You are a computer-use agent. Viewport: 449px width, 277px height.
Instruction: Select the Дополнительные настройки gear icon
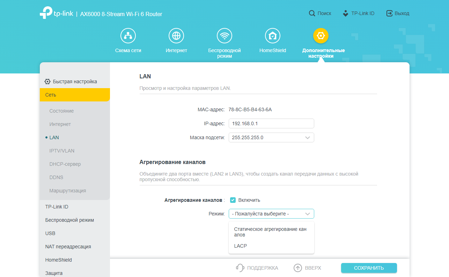(321, 36)
